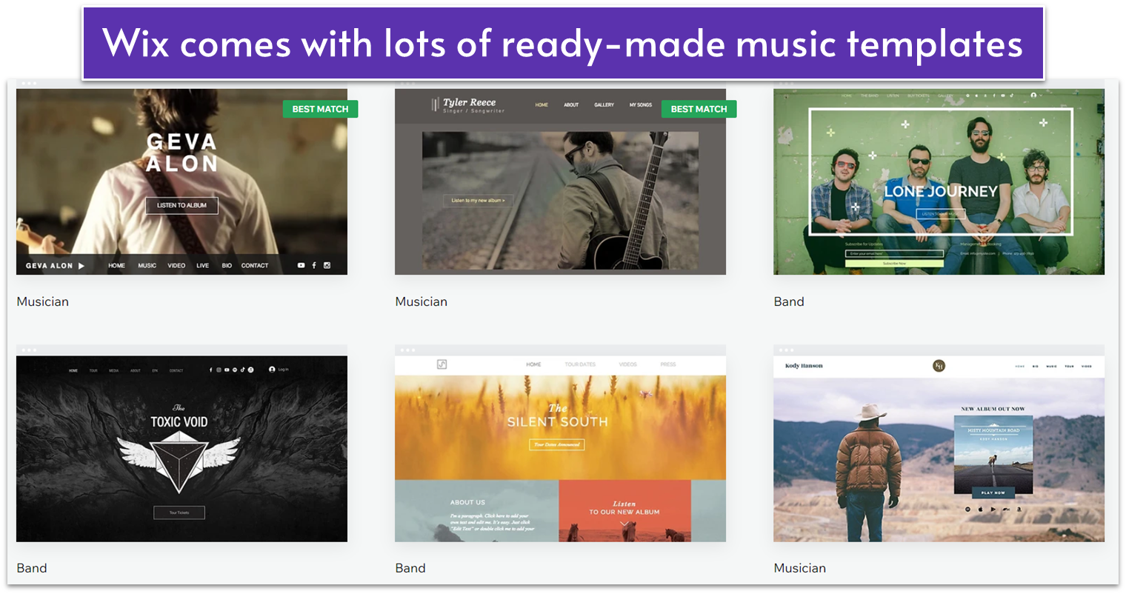The width and height of the screenshot is (1126, 594).
Task: Click Facebook icon in Geva Alon template
Action: tap(314, 265)
